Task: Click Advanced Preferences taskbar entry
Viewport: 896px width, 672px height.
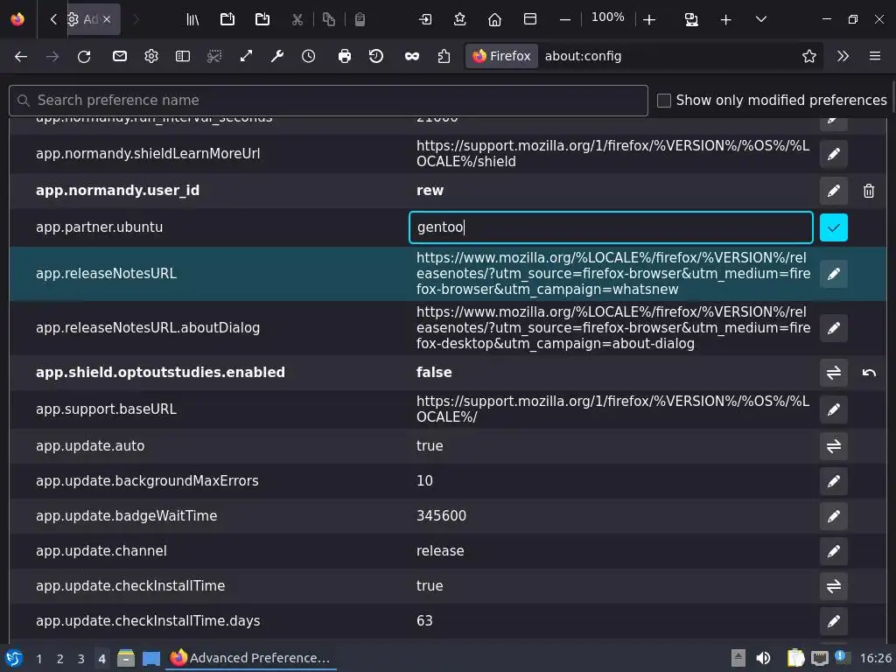Action: [x=250, y=658]
